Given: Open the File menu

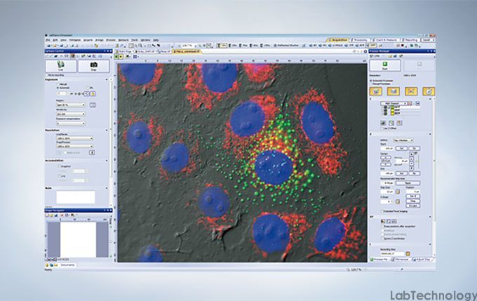Looking at the screenshot, I should pyautogui.click(x=48, y=40).
